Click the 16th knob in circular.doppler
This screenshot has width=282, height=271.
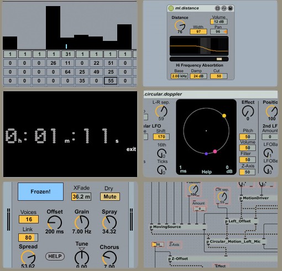tap(161, 153)
